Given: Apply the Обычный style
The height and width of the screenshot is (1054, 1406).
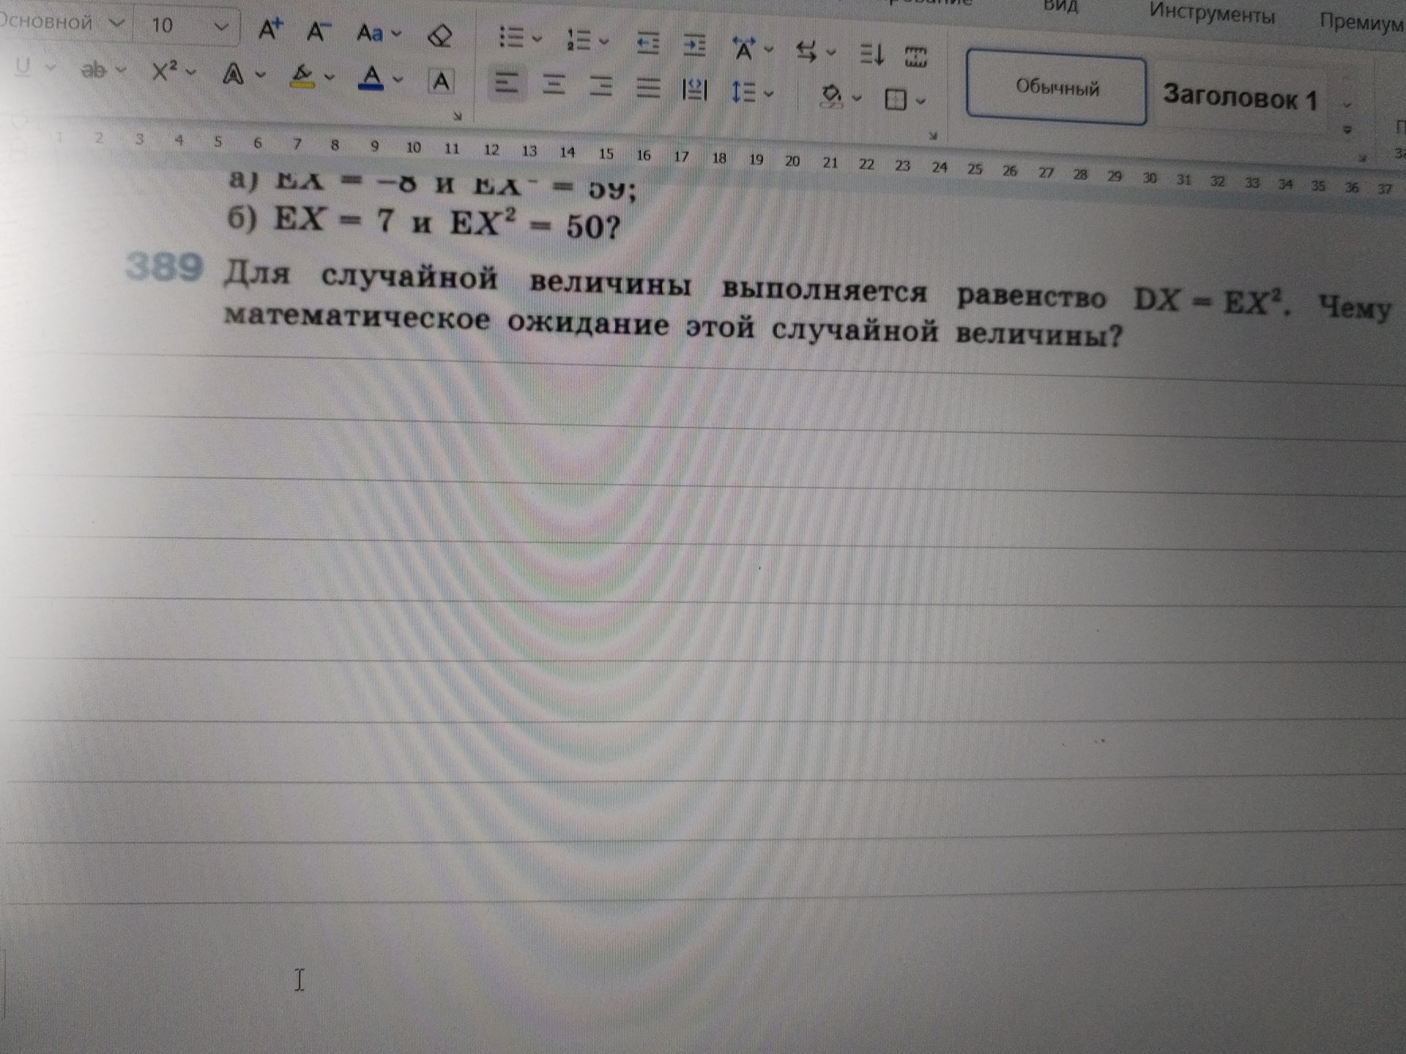Looking at the screenshot, I should [1056, 89].
